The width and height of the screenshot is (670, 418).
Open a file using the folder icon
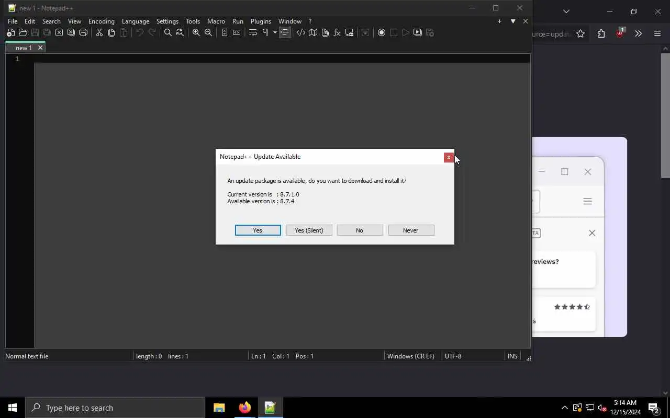(x=23, y=32)
